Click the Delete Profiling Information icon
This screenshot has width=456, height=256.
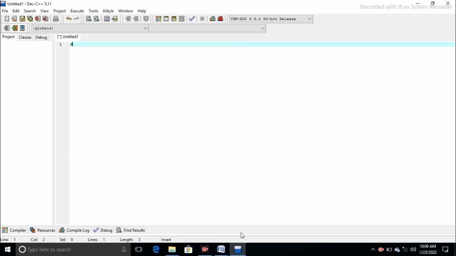tap(221, 19)
